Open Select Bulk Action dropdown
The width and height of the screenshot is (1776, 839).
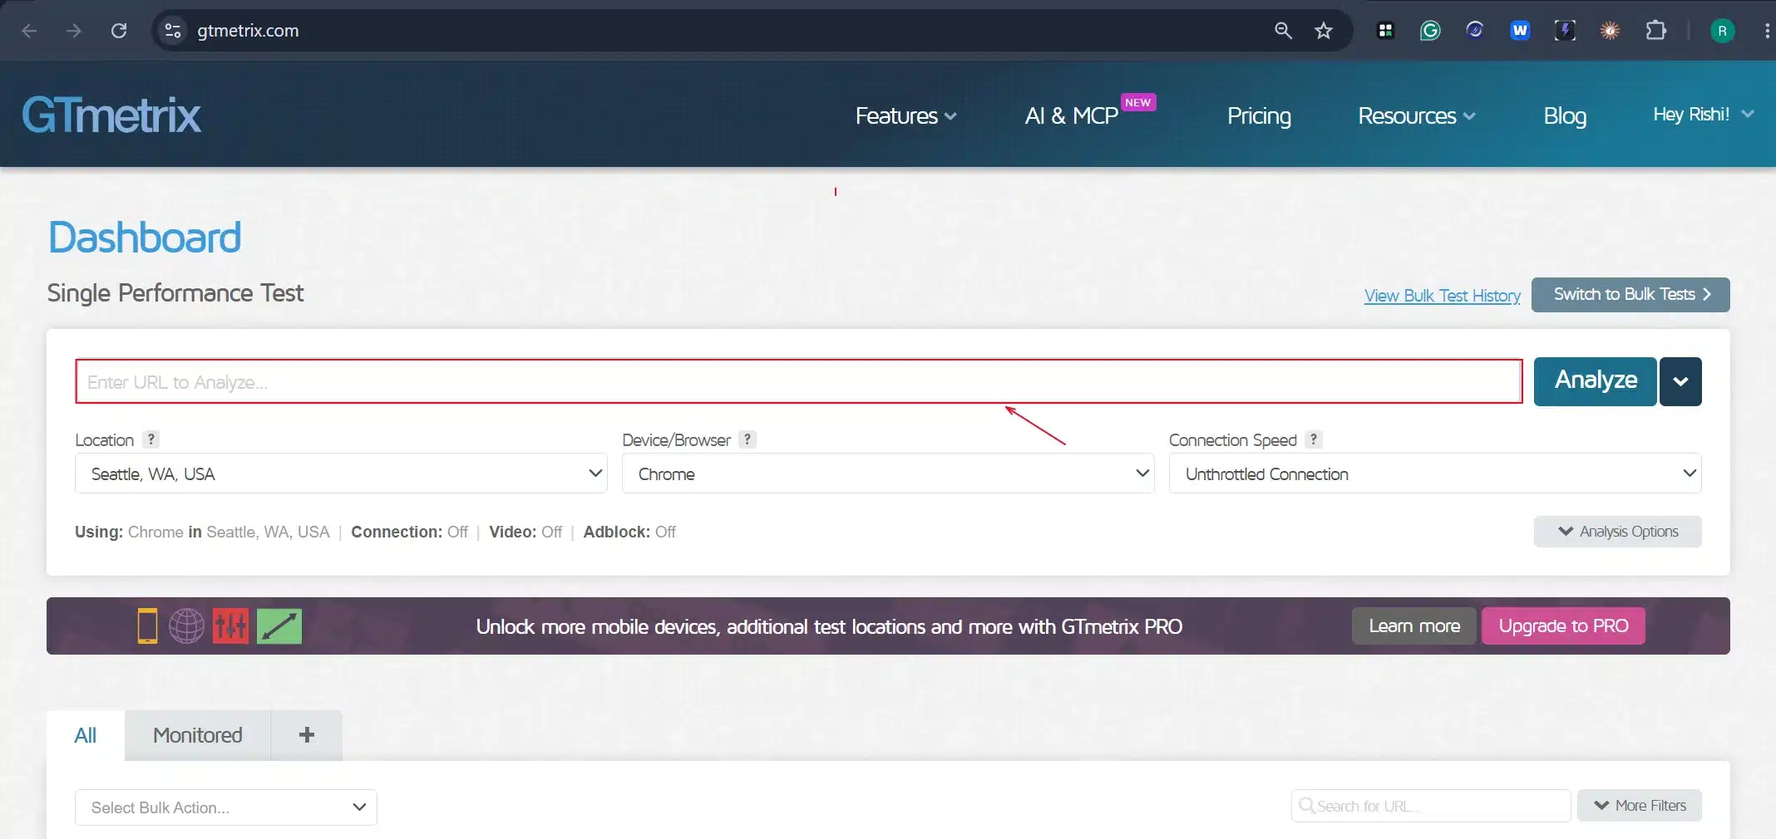coord(225,807)
